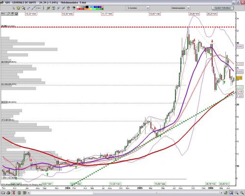Click the green grid icon in bottom-left toolbar
Viewport: 245px width, 196px height.
pos(24,193)
